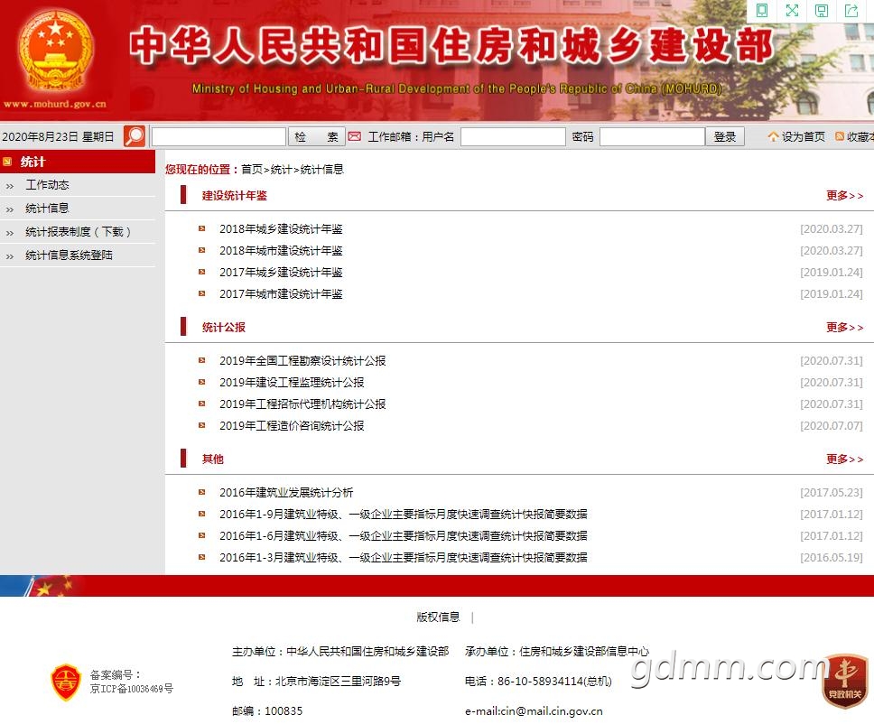The image size is (874, 724).
Task: Click the 党政机关 badge icon
Action: (x=845, y=681)
